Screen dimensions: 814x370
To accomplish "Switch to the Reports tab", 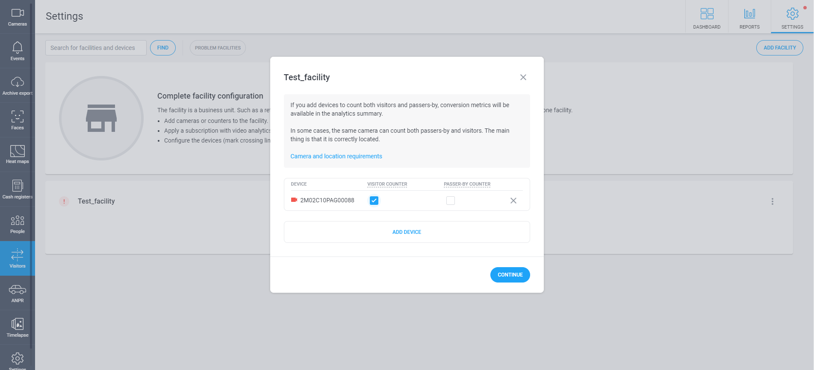I will coord(749,17).
